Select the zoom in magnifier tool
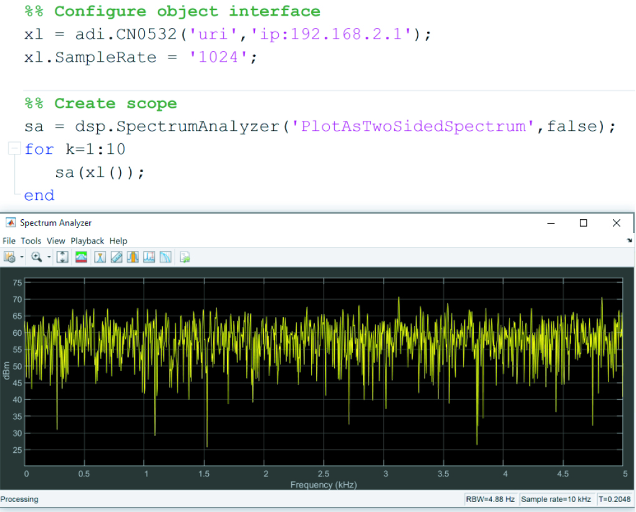 coord(36,257)
